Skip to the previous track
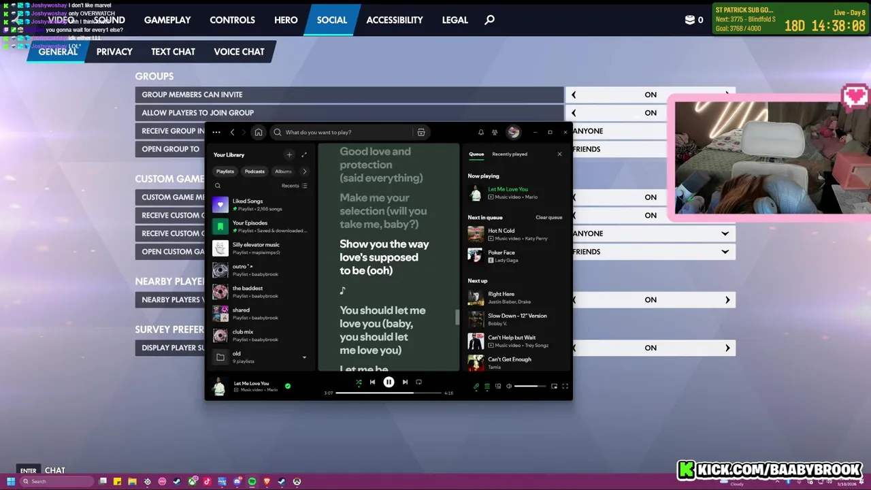The height and width of the screenshot is (490, 871). [x=372, y=382]
